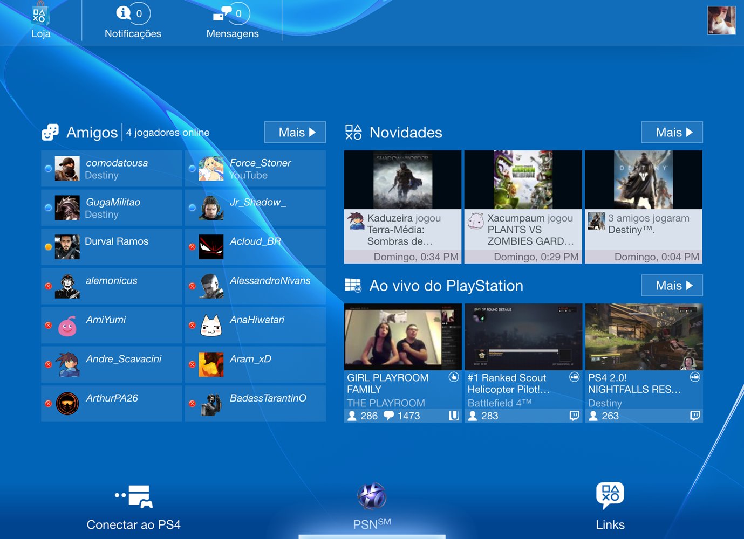The width and height of the screenshot is (744, 539).
Task: Tap Xacumpaum avatar in Novidades
Action: point(476,220)
